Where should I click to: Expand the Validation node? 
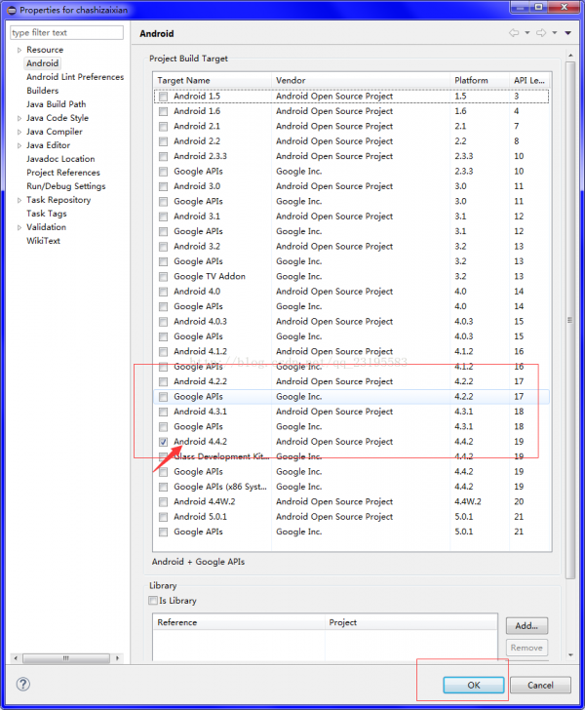point(19,227)
